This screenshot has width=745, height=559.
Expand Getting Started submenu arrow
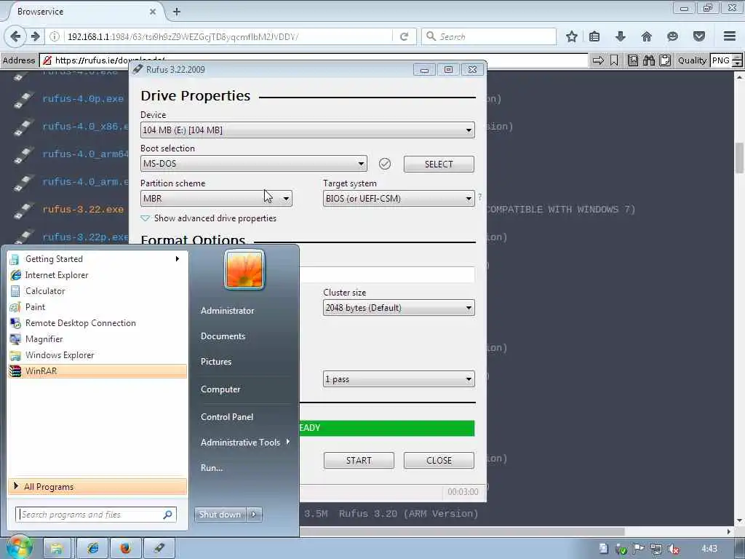click(x=178, y=258)
